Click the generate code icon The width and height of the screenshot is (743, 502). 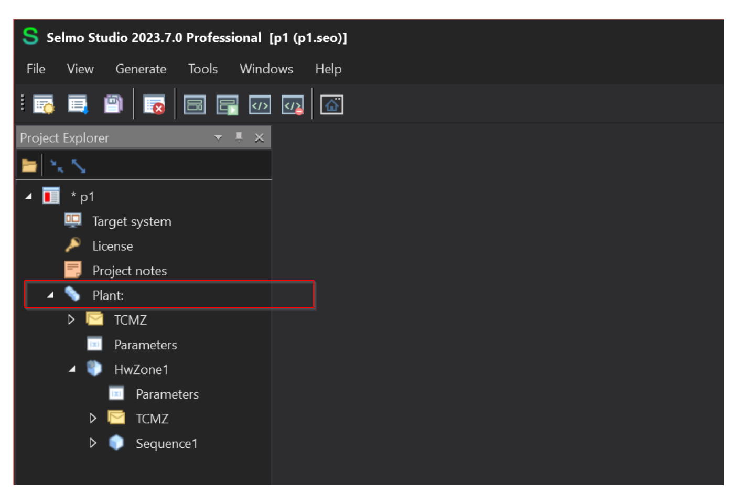point(260,105)
